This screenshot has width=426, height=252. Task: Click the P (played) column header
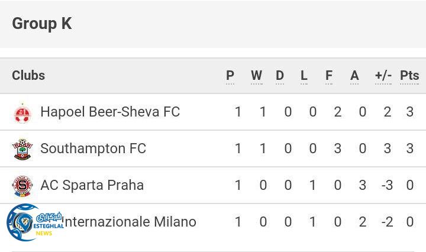click(230, 76)
